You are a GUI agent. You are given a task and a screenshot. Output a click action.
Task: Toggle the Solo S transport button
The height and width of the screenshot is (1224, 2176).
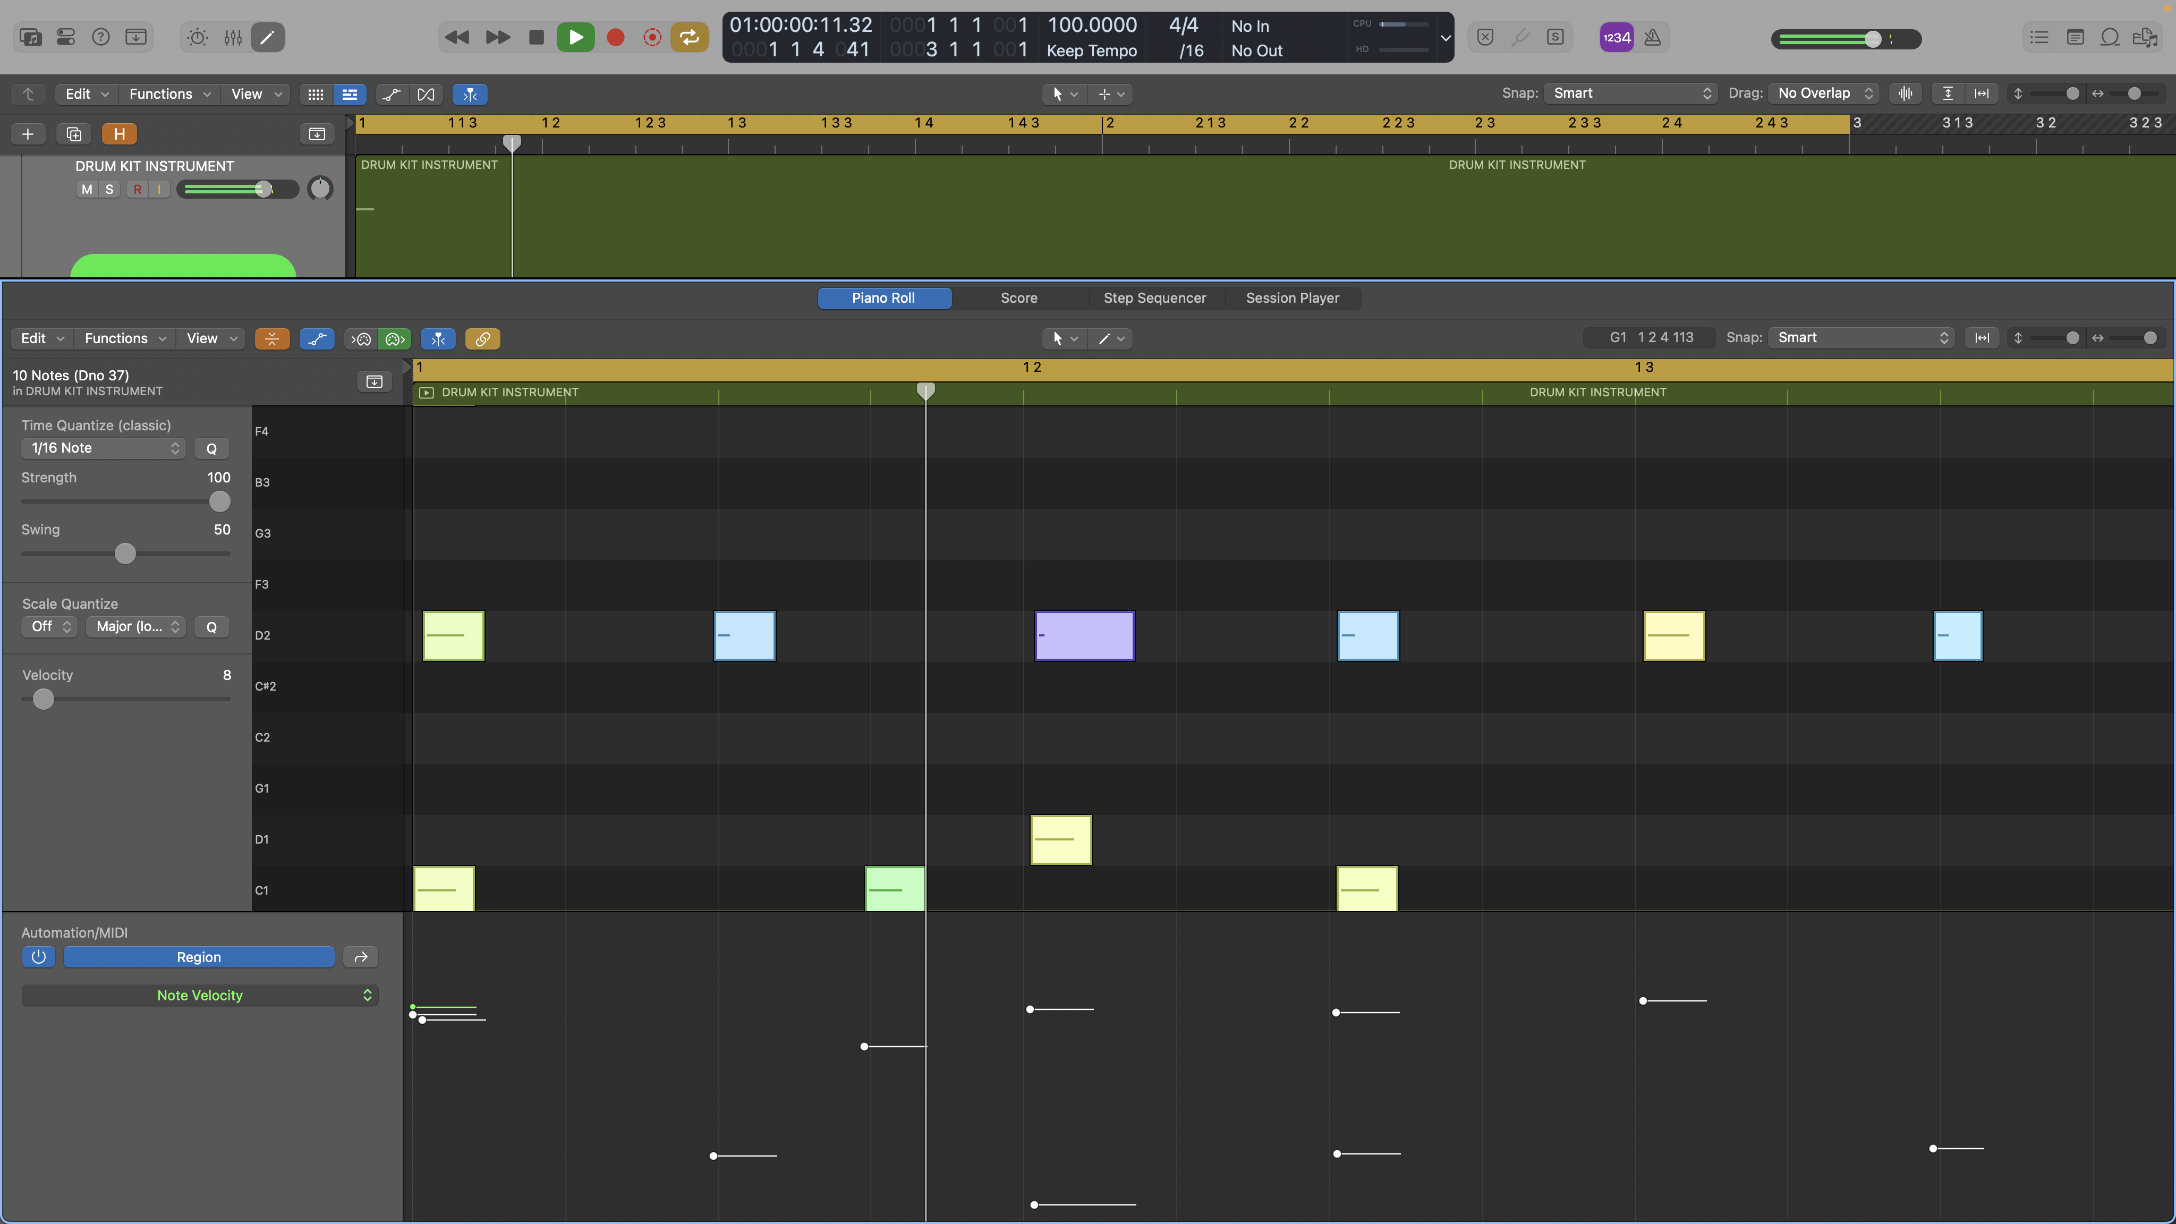point(1555,37)
